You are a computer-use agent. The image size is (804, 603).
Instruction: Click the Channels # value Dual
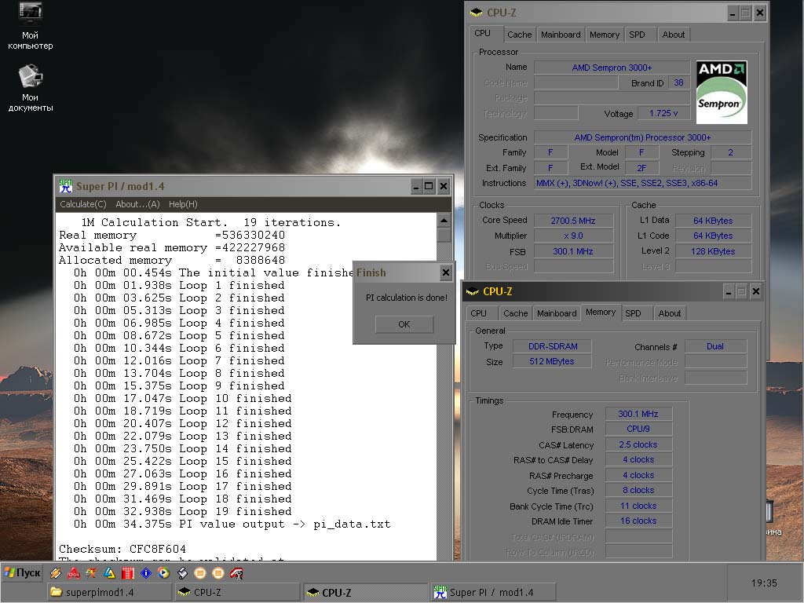pyautogui.click(x=715, y=346)
